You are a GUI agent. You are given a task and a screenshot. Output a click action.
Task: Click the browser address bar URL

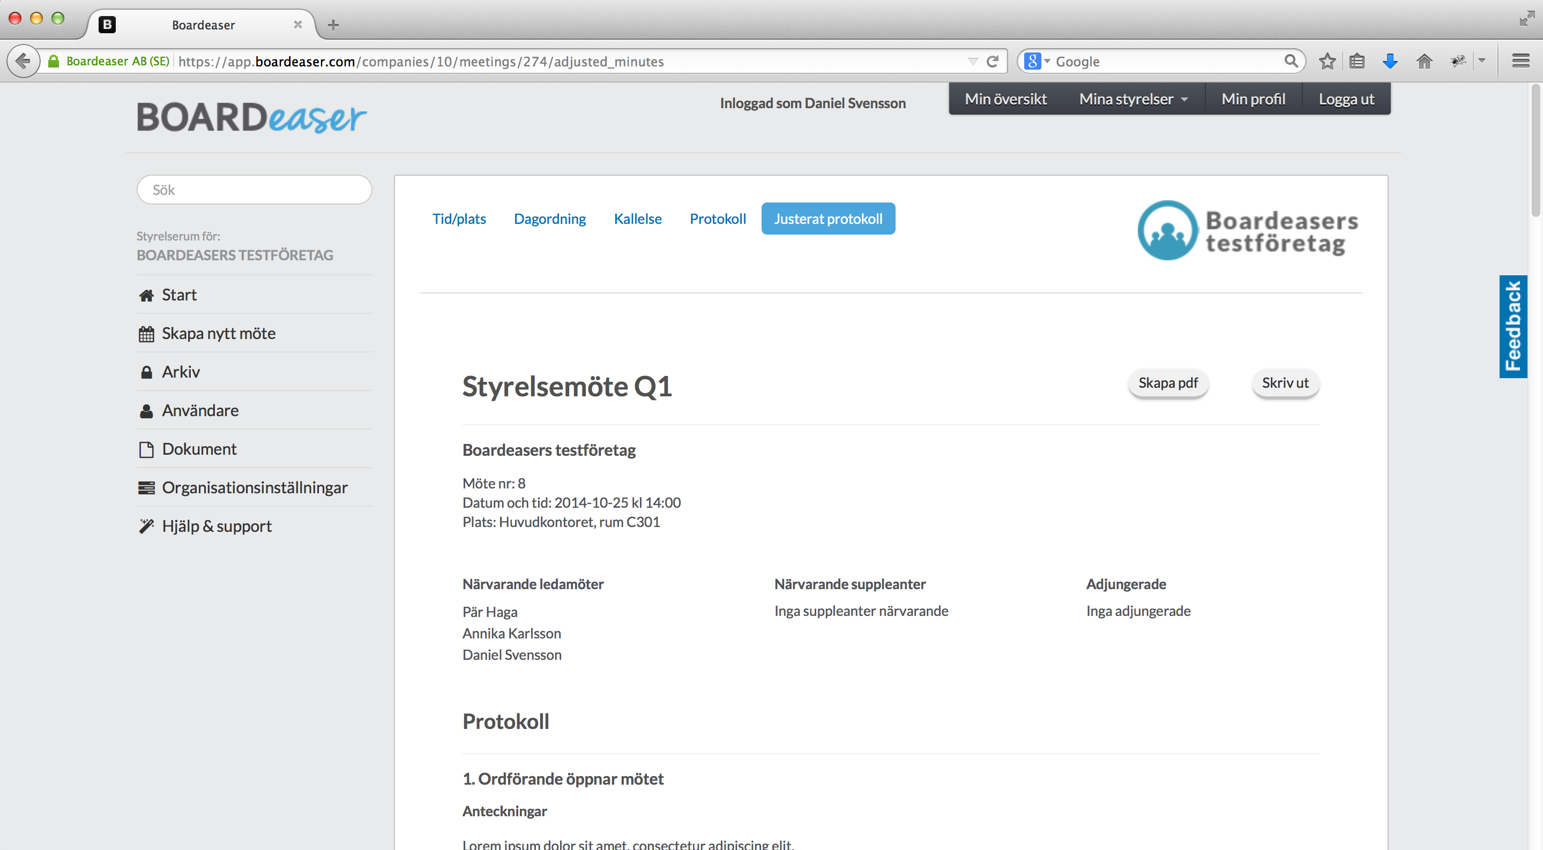click(x=421, y=61)
